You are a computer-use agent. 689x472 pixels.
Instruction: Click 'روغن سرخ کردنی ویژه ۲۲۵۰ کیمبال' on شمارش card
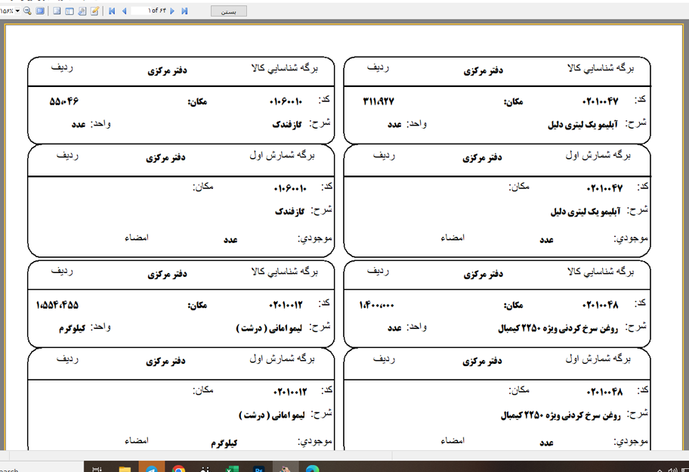pyautogui.click(x=561, y=415)
